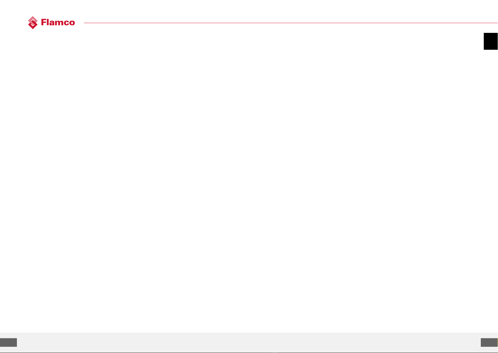Click the white area above the red line
Viewport: 498px width, 353px height.
click(x=291, y=11)
